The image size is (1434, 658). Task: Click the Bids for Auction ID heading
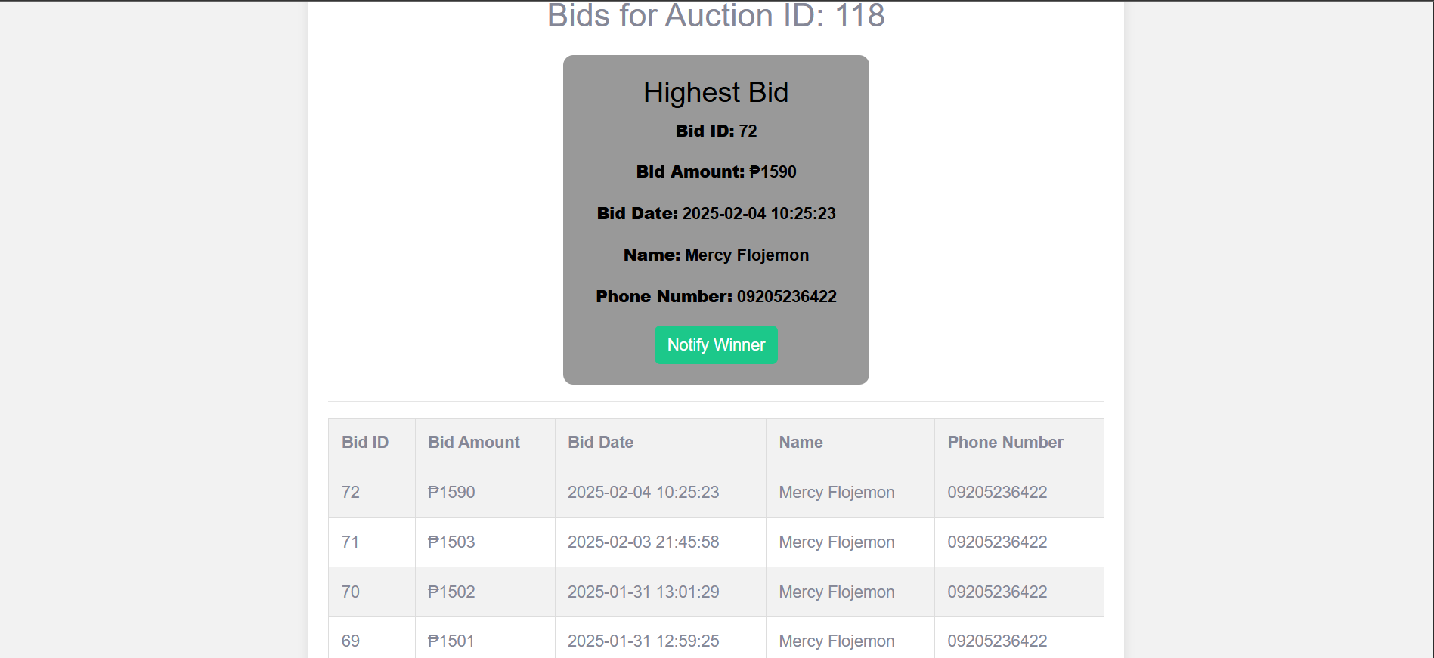coord(716,16)
